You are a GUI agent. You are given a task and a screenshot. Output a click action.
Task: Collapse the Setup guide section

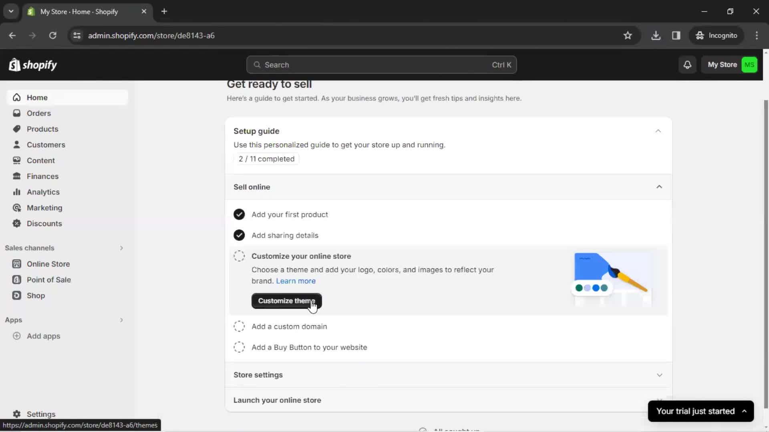(x=658, y=131)
